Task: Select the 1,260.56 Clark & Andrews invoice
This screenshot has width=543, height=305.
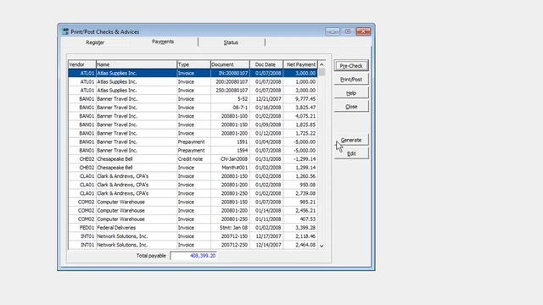Action: [193, 176]
